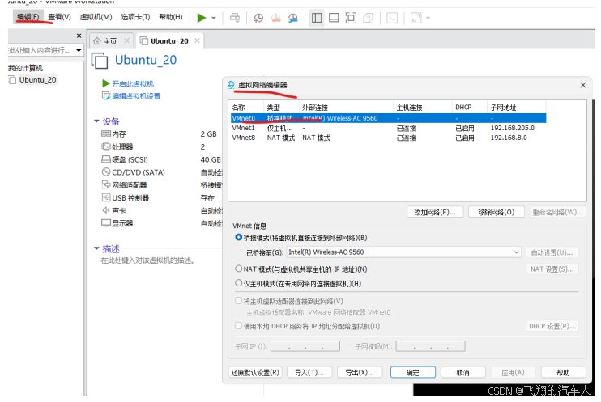
Task: Toggle the thumbnail bar view icon
Action: pos(334,18)
